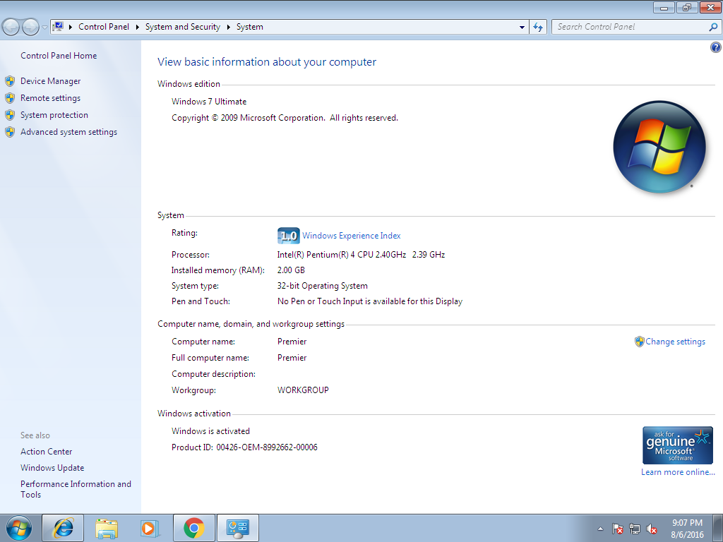Expand the arrow after Control Panel breadcrumb

(138, 28)
